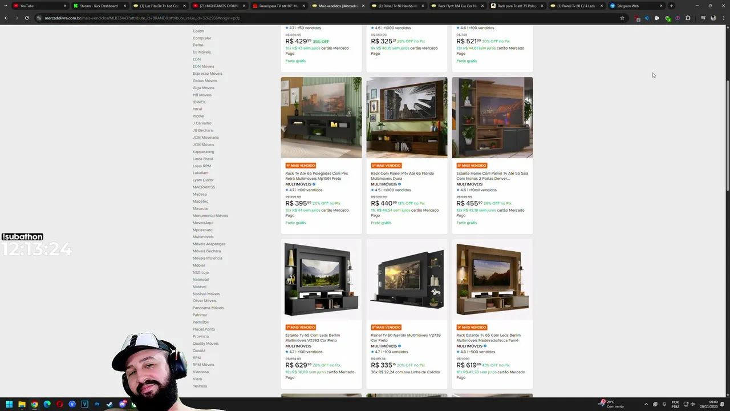Show hidden system tray icons
730x411 pixels.
646,404
